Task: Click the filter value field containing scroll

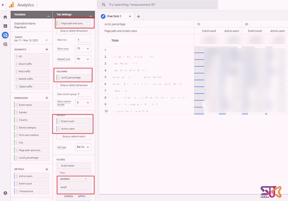Action: point(74,187)
